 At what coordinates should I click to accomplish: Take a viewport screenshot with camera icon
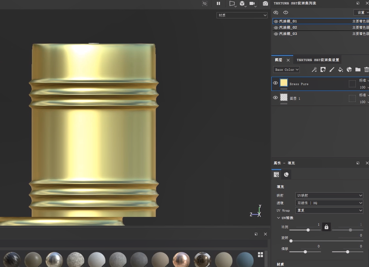[265, 3]
